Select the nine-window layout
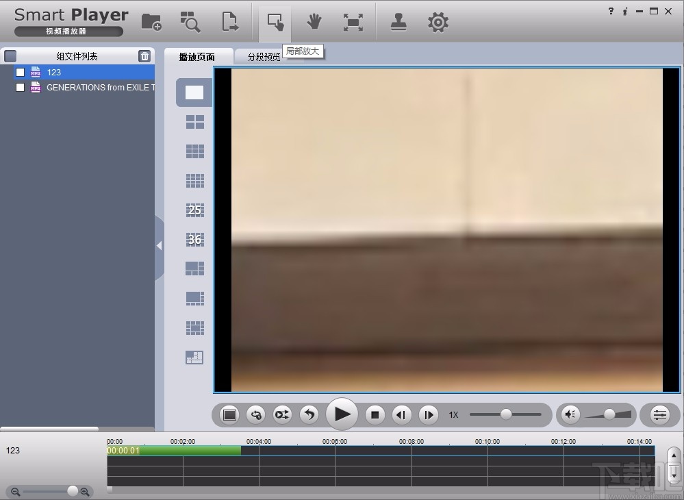Screen dimensions: 684x500 pos(194,151)
